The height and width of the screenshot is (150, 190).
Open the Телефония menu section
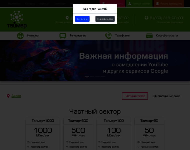coord(122,35)
